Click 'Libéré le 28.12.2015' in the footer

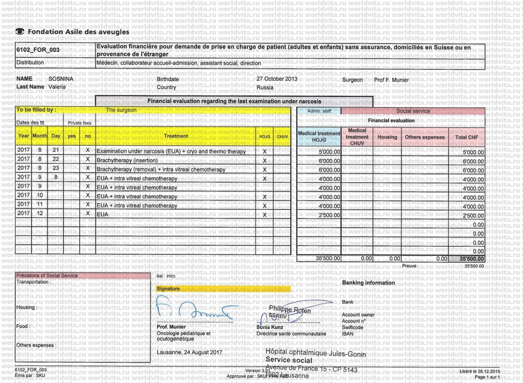click(x=480, y=371)
